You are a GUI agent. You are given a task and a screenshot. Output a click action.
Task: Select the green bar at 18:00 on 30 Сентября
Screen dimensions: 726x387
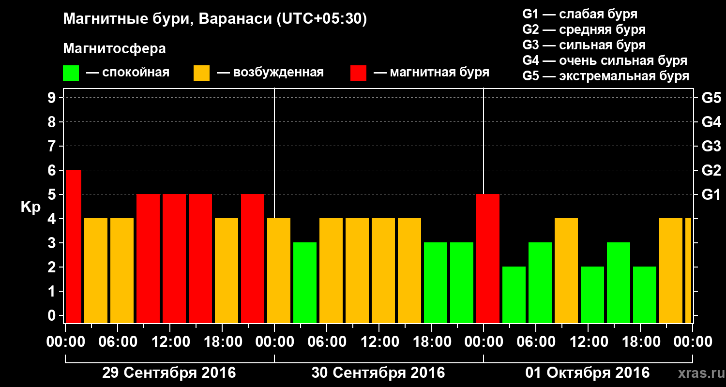436,283
